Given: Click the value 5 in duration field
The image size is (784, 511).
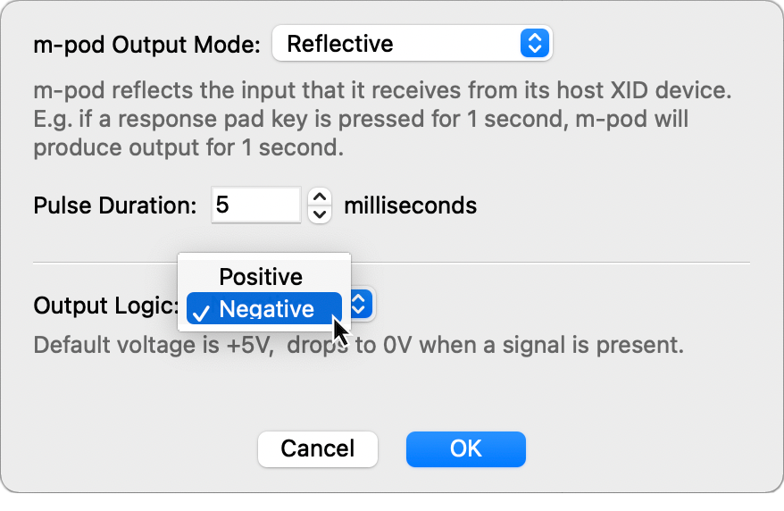Looking at the screenshot, I should point(222,205).
